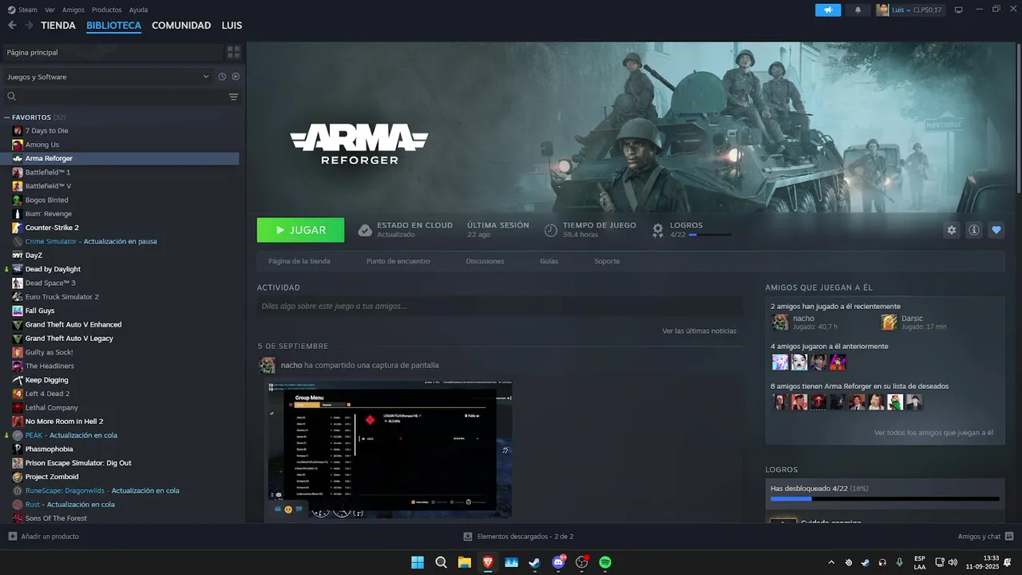Click Ver todos los amigos que juegan link
1022x575 pixels.
point(933,433)
